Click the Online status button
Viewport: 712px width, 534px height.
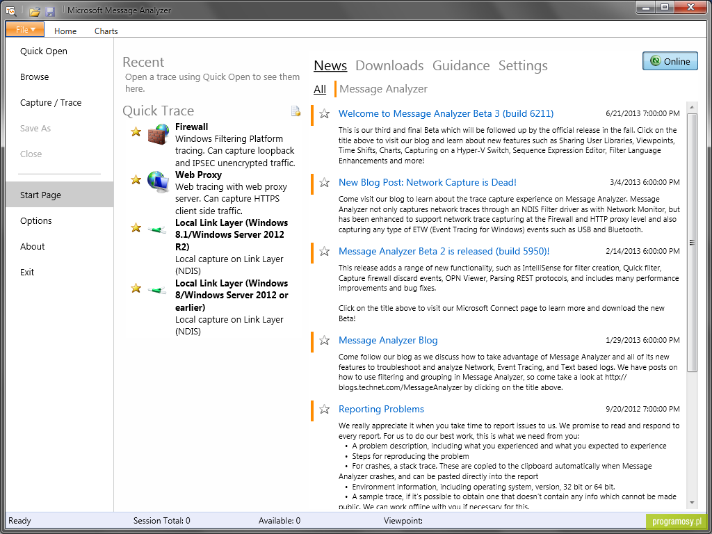click(670, 61)
